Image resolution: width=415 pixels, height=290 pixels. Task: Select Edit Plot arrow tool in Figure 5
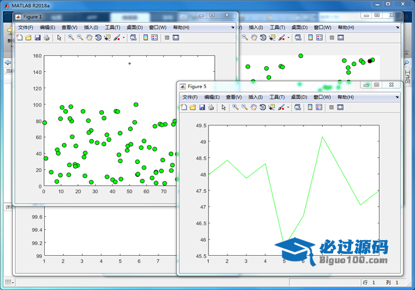pos(223,107)
